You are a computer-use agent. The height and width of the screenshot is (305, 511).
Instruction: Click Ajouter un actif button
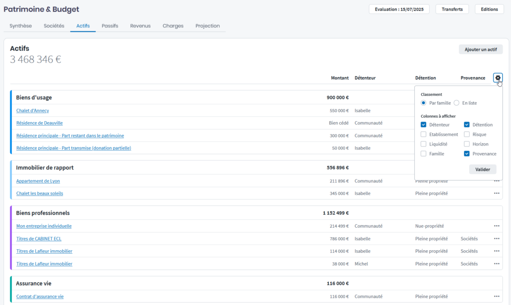pyautogui.click(x=481, y=49)
